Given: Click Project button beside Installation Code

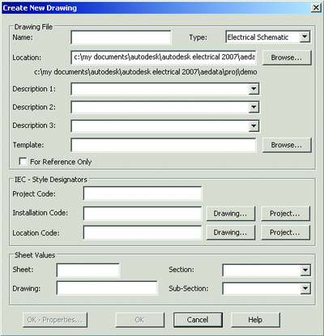Looking at the screenshot, I should coord(285,214).
